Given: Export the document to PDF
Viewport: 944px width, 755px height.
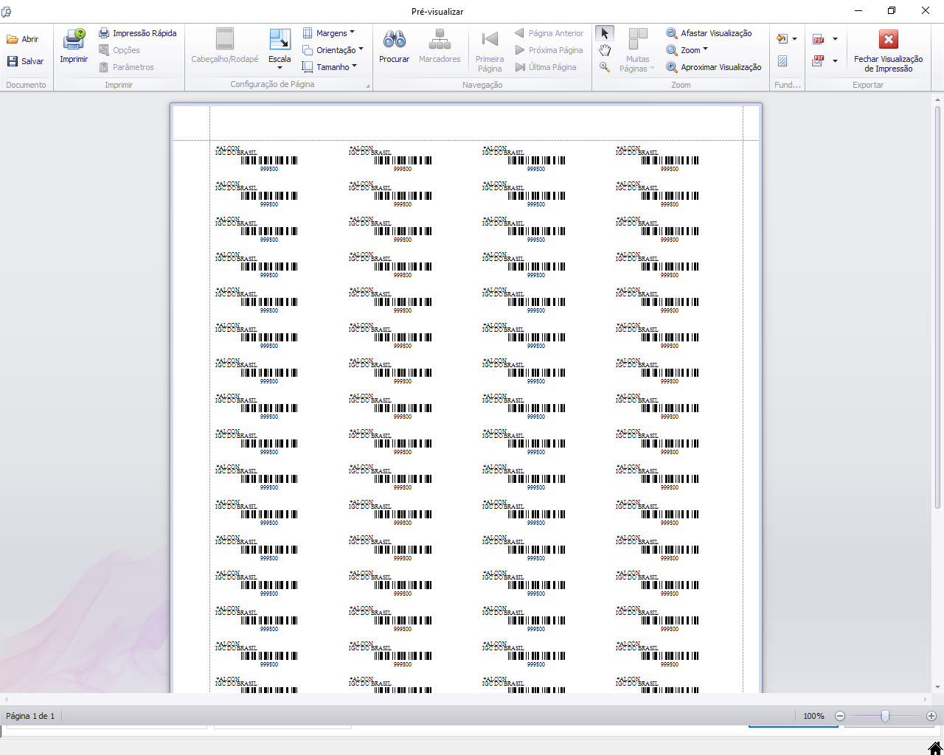Looking at the screenshot, I should tap(819, 39).
